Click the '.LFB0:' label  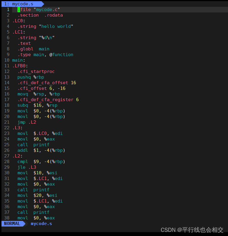pyautogui.click(x=20, y=66)
